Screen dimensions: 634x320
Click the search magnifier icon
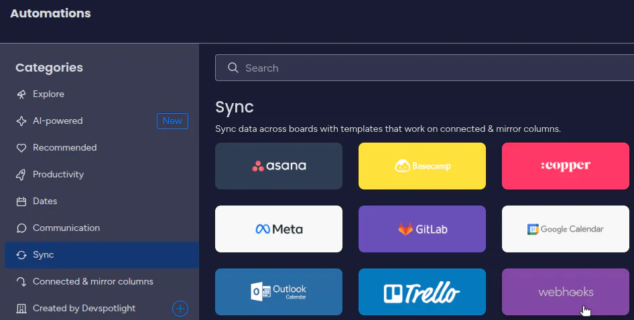coord(233,68)
